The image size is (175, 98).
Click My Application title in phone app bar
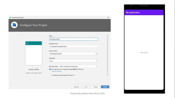[x=133, y=13]
